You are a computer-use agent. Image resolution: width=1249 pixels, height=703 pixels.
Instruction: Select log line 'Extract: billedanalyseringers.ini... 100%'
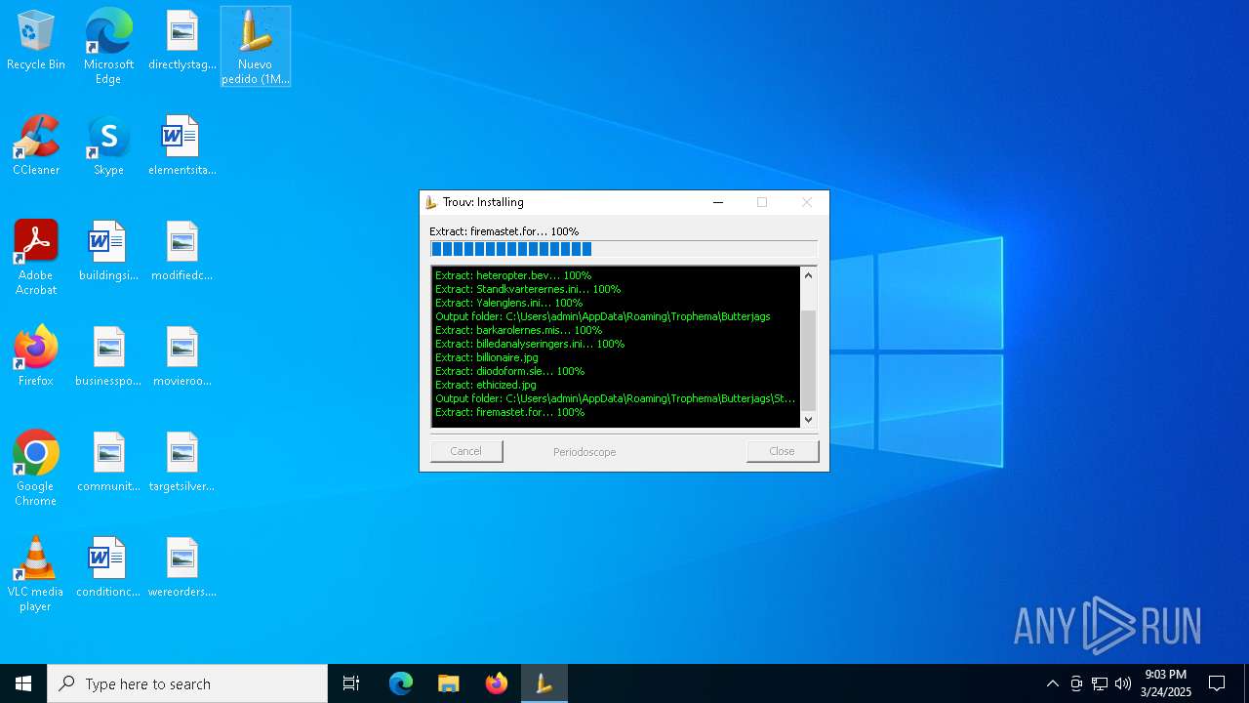tap(530, 344)
